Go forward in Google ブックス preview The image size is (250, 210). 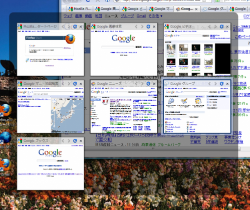point(69,141)
